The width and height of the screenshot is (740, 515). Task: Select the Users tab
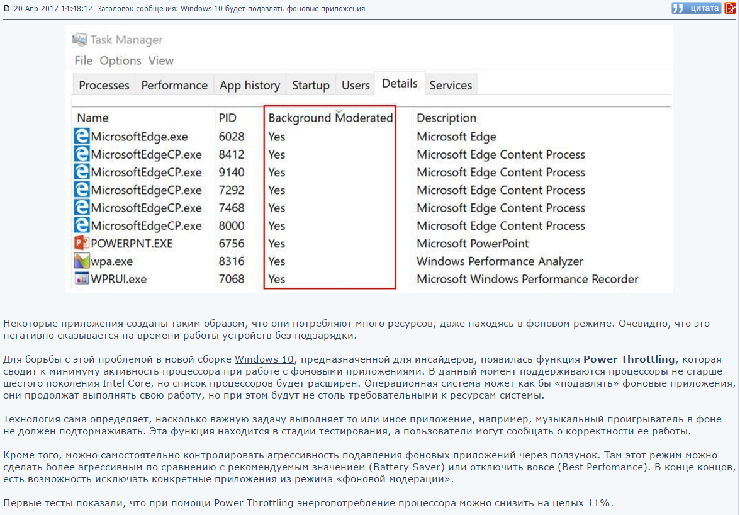click(356, 85)
